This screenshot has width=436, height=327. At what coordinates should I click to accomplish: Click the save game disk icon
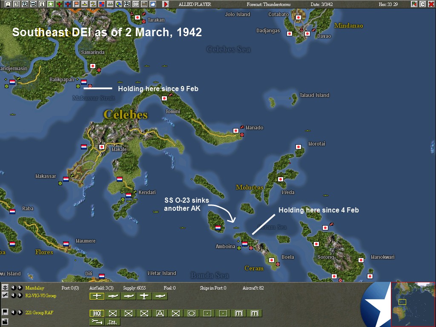8,4
